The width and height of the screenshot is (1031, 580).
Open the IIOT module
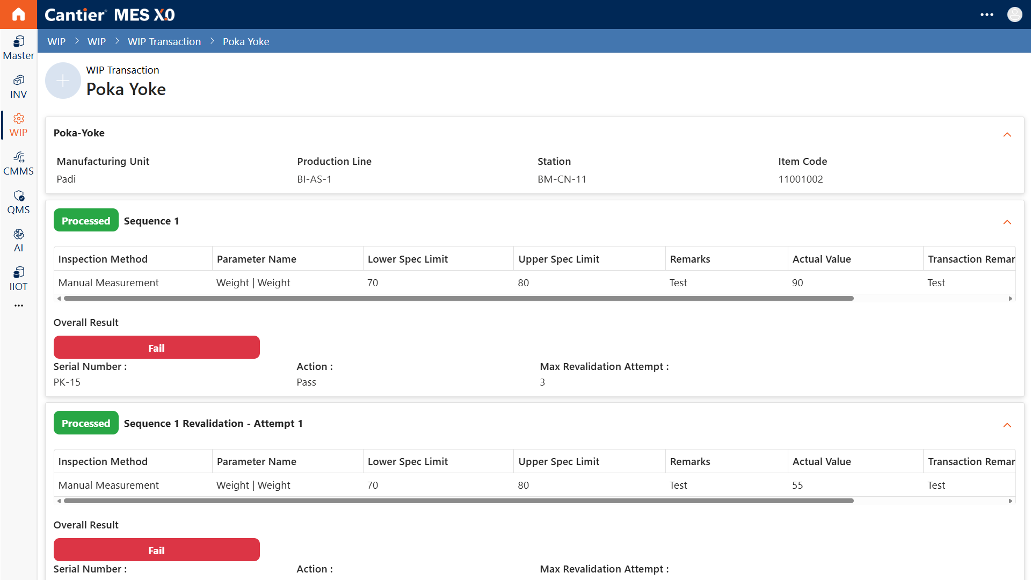(18, 279)
